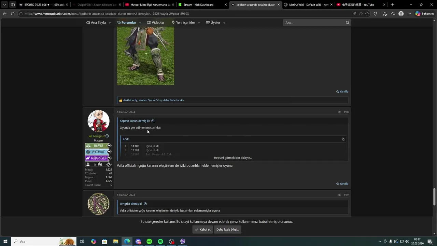Viewport: 437px width, 246px height.
Task: Open Tengrist's avatar profile picture
Action: [99, 121]
